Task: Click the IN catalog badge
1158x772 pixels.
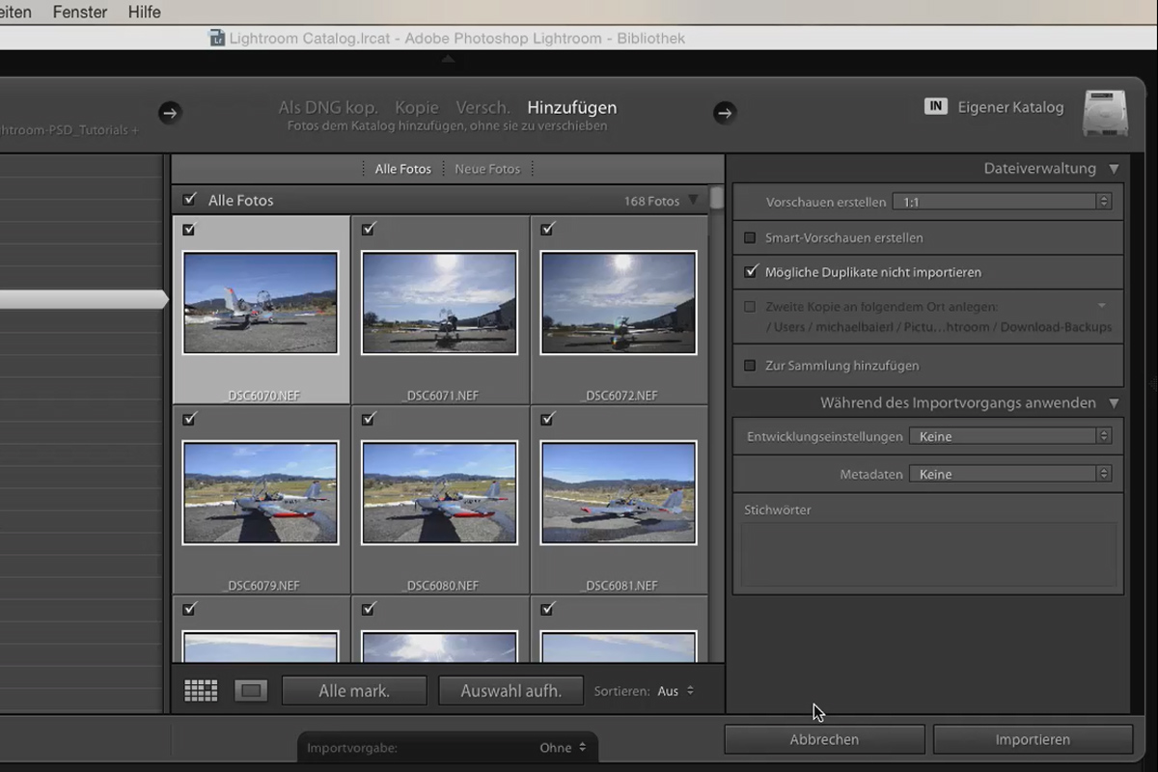Action: point(935,107)
